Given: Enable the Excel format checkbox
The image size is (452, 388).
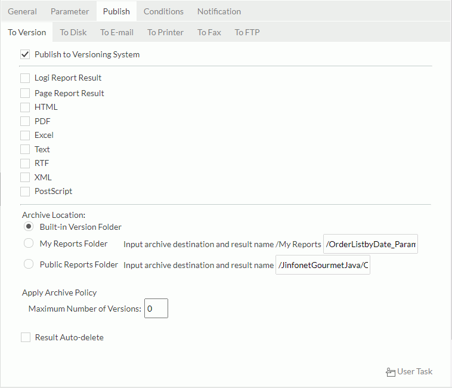Looking at the screenshot, I should 25,135.
